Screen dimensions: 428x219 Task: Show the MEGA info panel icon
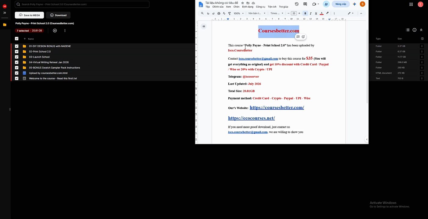[415, 30]
